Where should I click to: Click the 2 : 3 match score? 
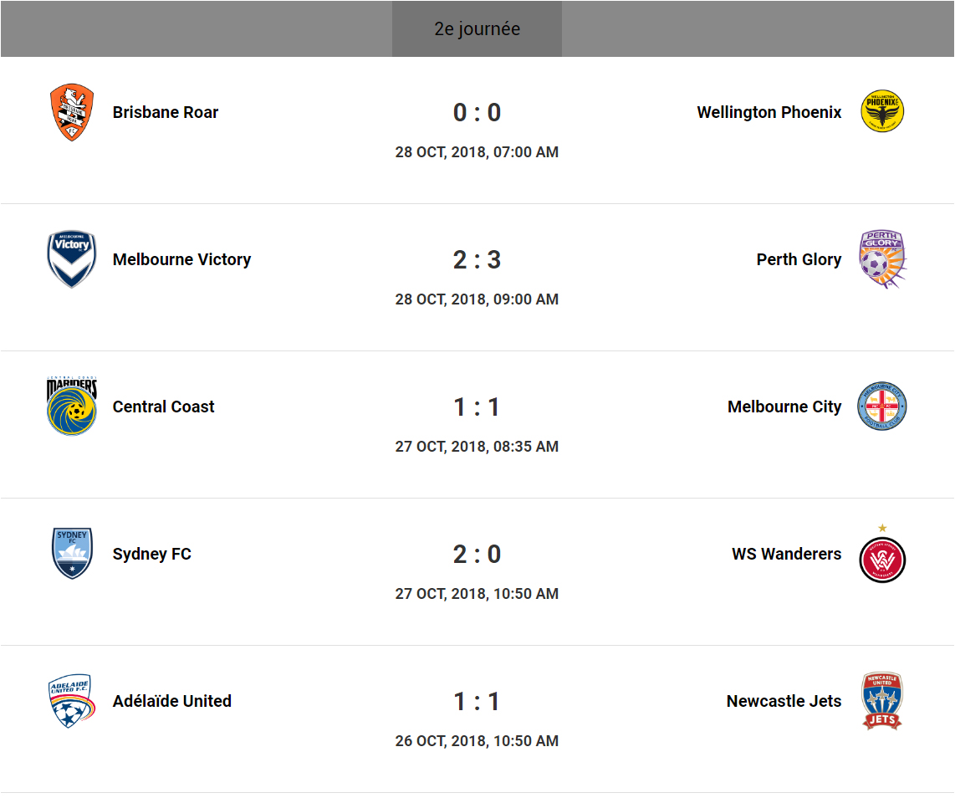(x=477, y=259)
